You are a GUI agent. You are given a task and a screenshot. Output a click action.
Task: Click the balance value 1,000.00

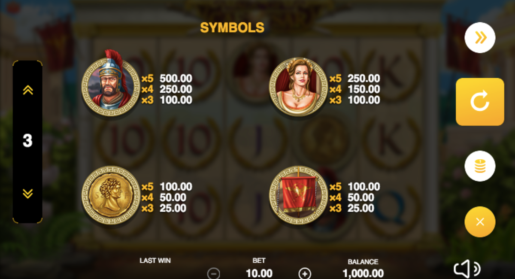[363, 273]
